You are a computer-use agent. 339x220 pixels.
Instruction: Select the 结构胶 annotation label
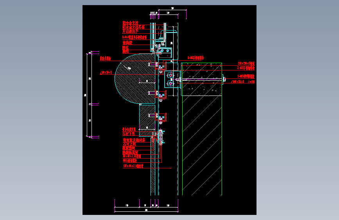(x=127, y=43)
